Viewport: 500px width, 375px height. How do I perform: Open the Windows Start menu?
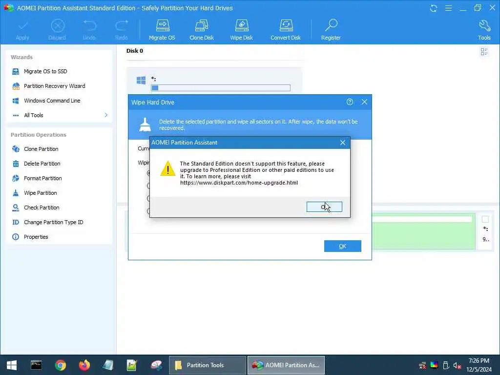12,365
